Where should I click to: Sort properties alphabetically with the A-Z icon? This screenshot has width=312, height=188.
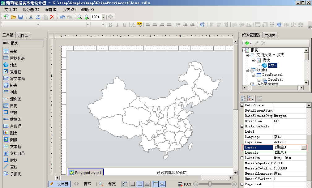(x=250, y=98)
